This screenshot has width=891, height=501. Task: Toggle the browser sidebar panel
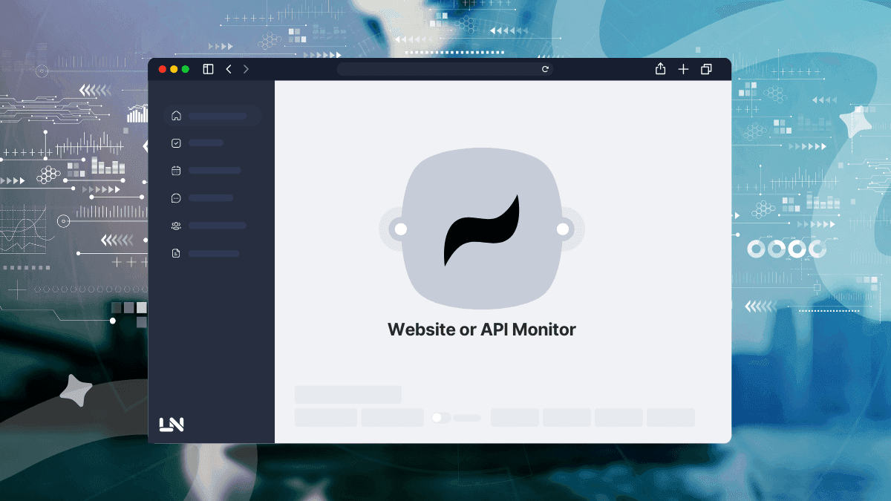point(209,69)
